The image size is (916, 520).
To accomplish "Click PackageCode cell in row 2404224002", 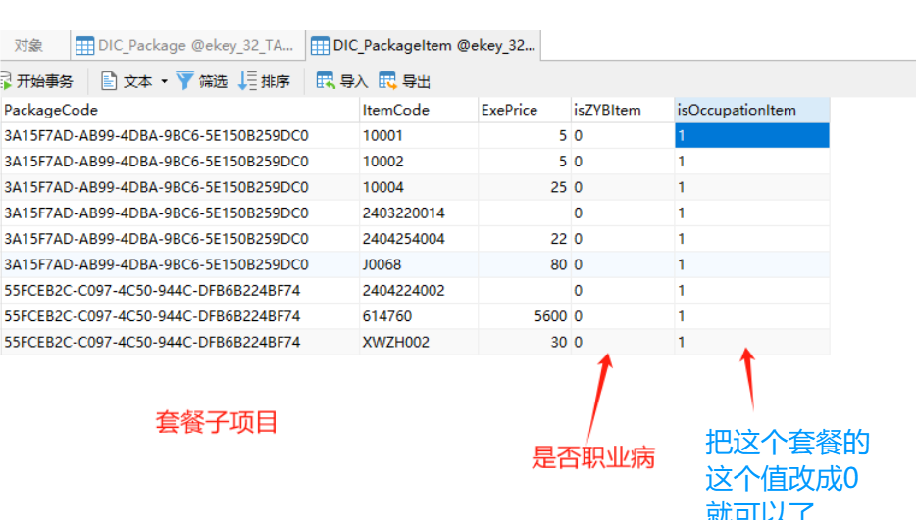I will click(x=179, y=290).
